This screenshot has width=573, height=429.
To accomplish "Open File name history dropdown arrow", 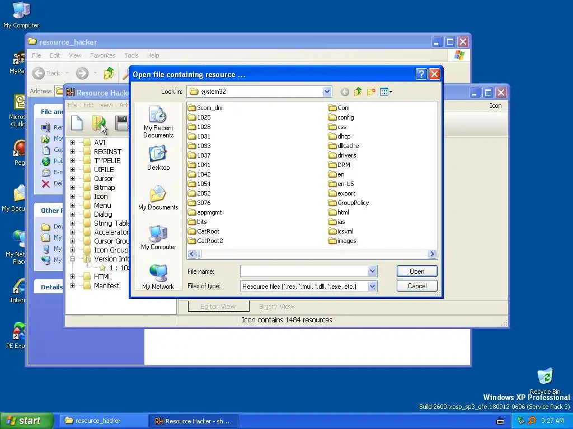I will pyautogui.click(x=372, y=271).
